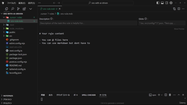
Task: Click the Description input field
Action: (x=88, y=23)
